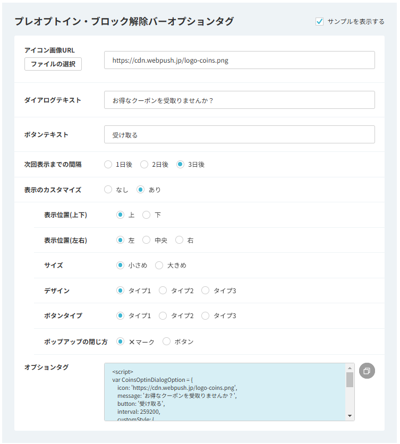Select デザイン タイプ2

point(163,291)
